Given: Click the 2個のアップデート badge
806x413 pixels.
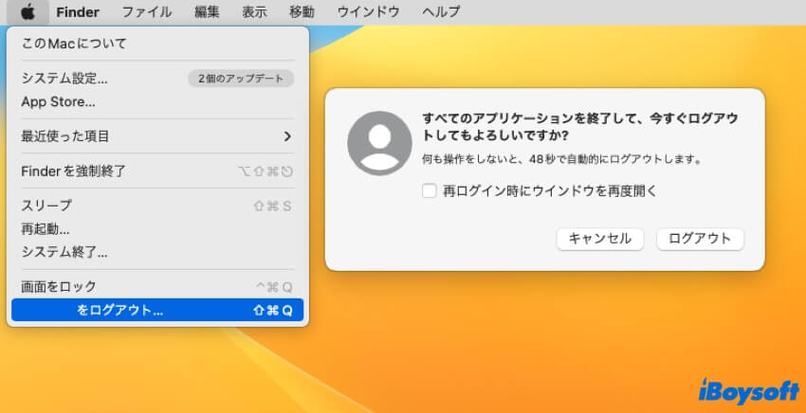Looking at the screenshot, I should [241, 79].
